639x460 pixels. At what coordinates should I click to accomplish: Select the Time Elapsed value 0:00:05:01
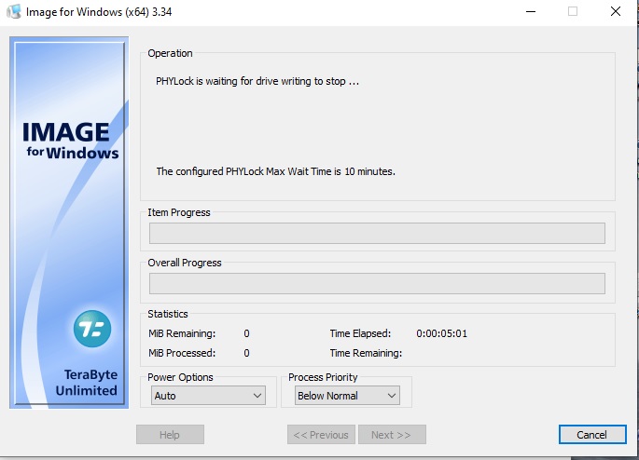pyautogui.click(x=442, y=333)
